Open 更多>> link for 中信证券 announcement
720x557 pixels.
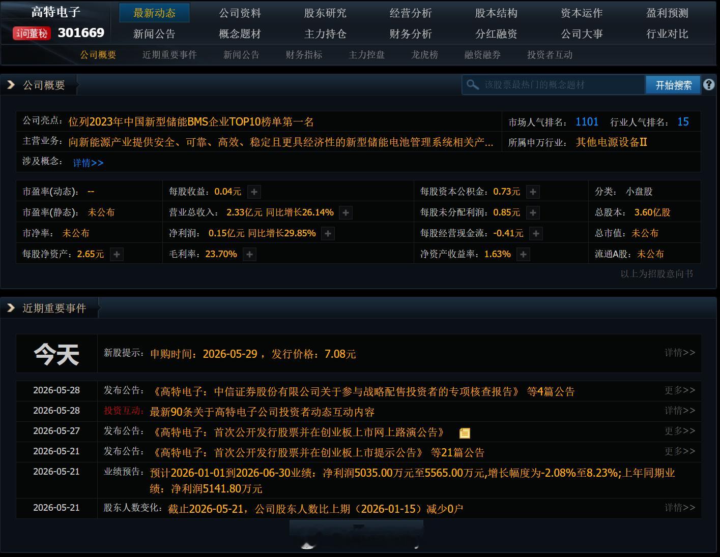coord(680,390)
